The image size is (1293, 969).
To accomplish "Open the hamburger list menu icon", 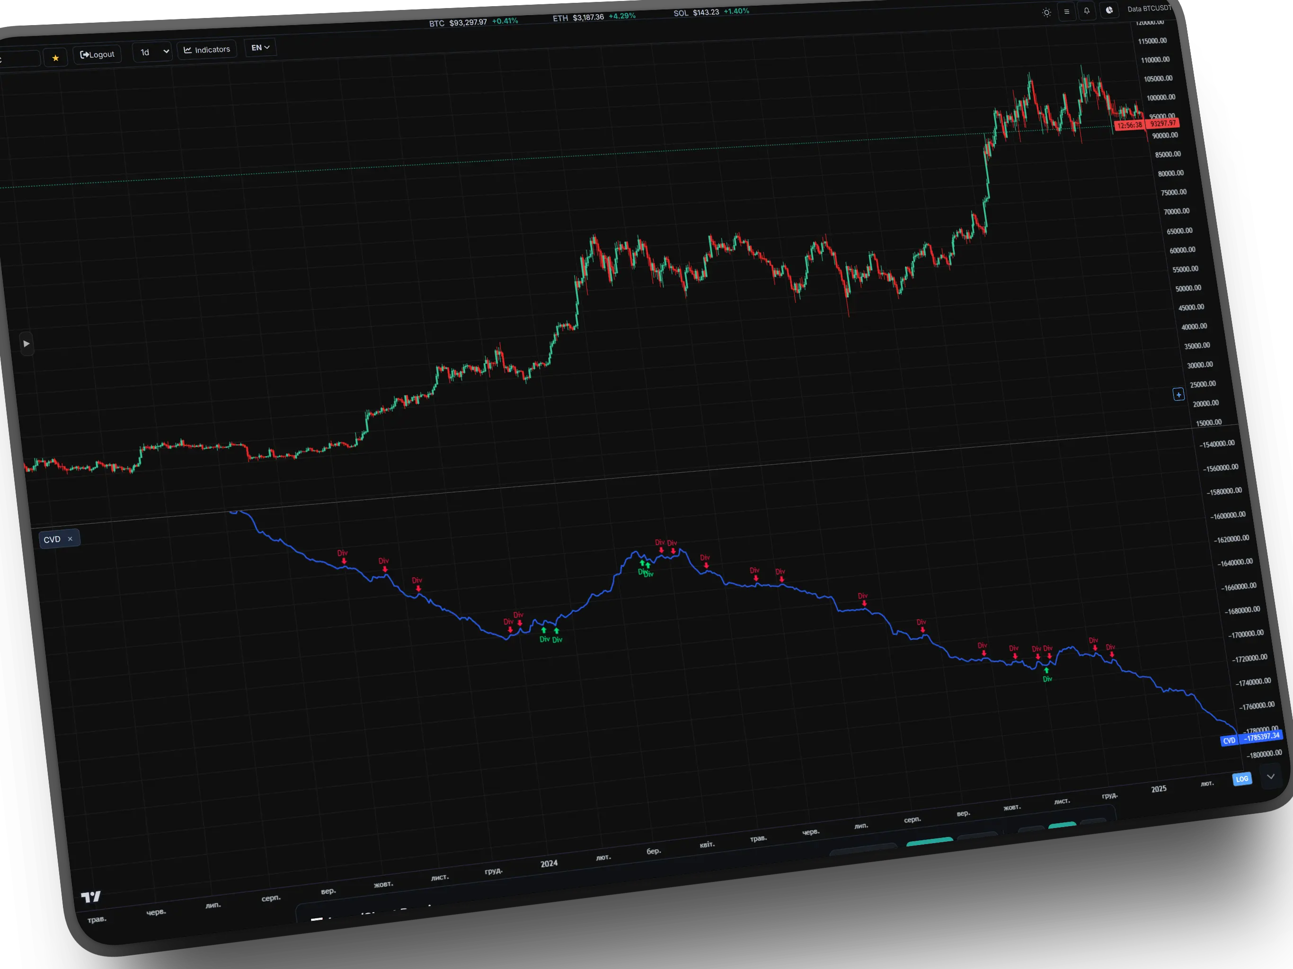I will click(1066, 12).
